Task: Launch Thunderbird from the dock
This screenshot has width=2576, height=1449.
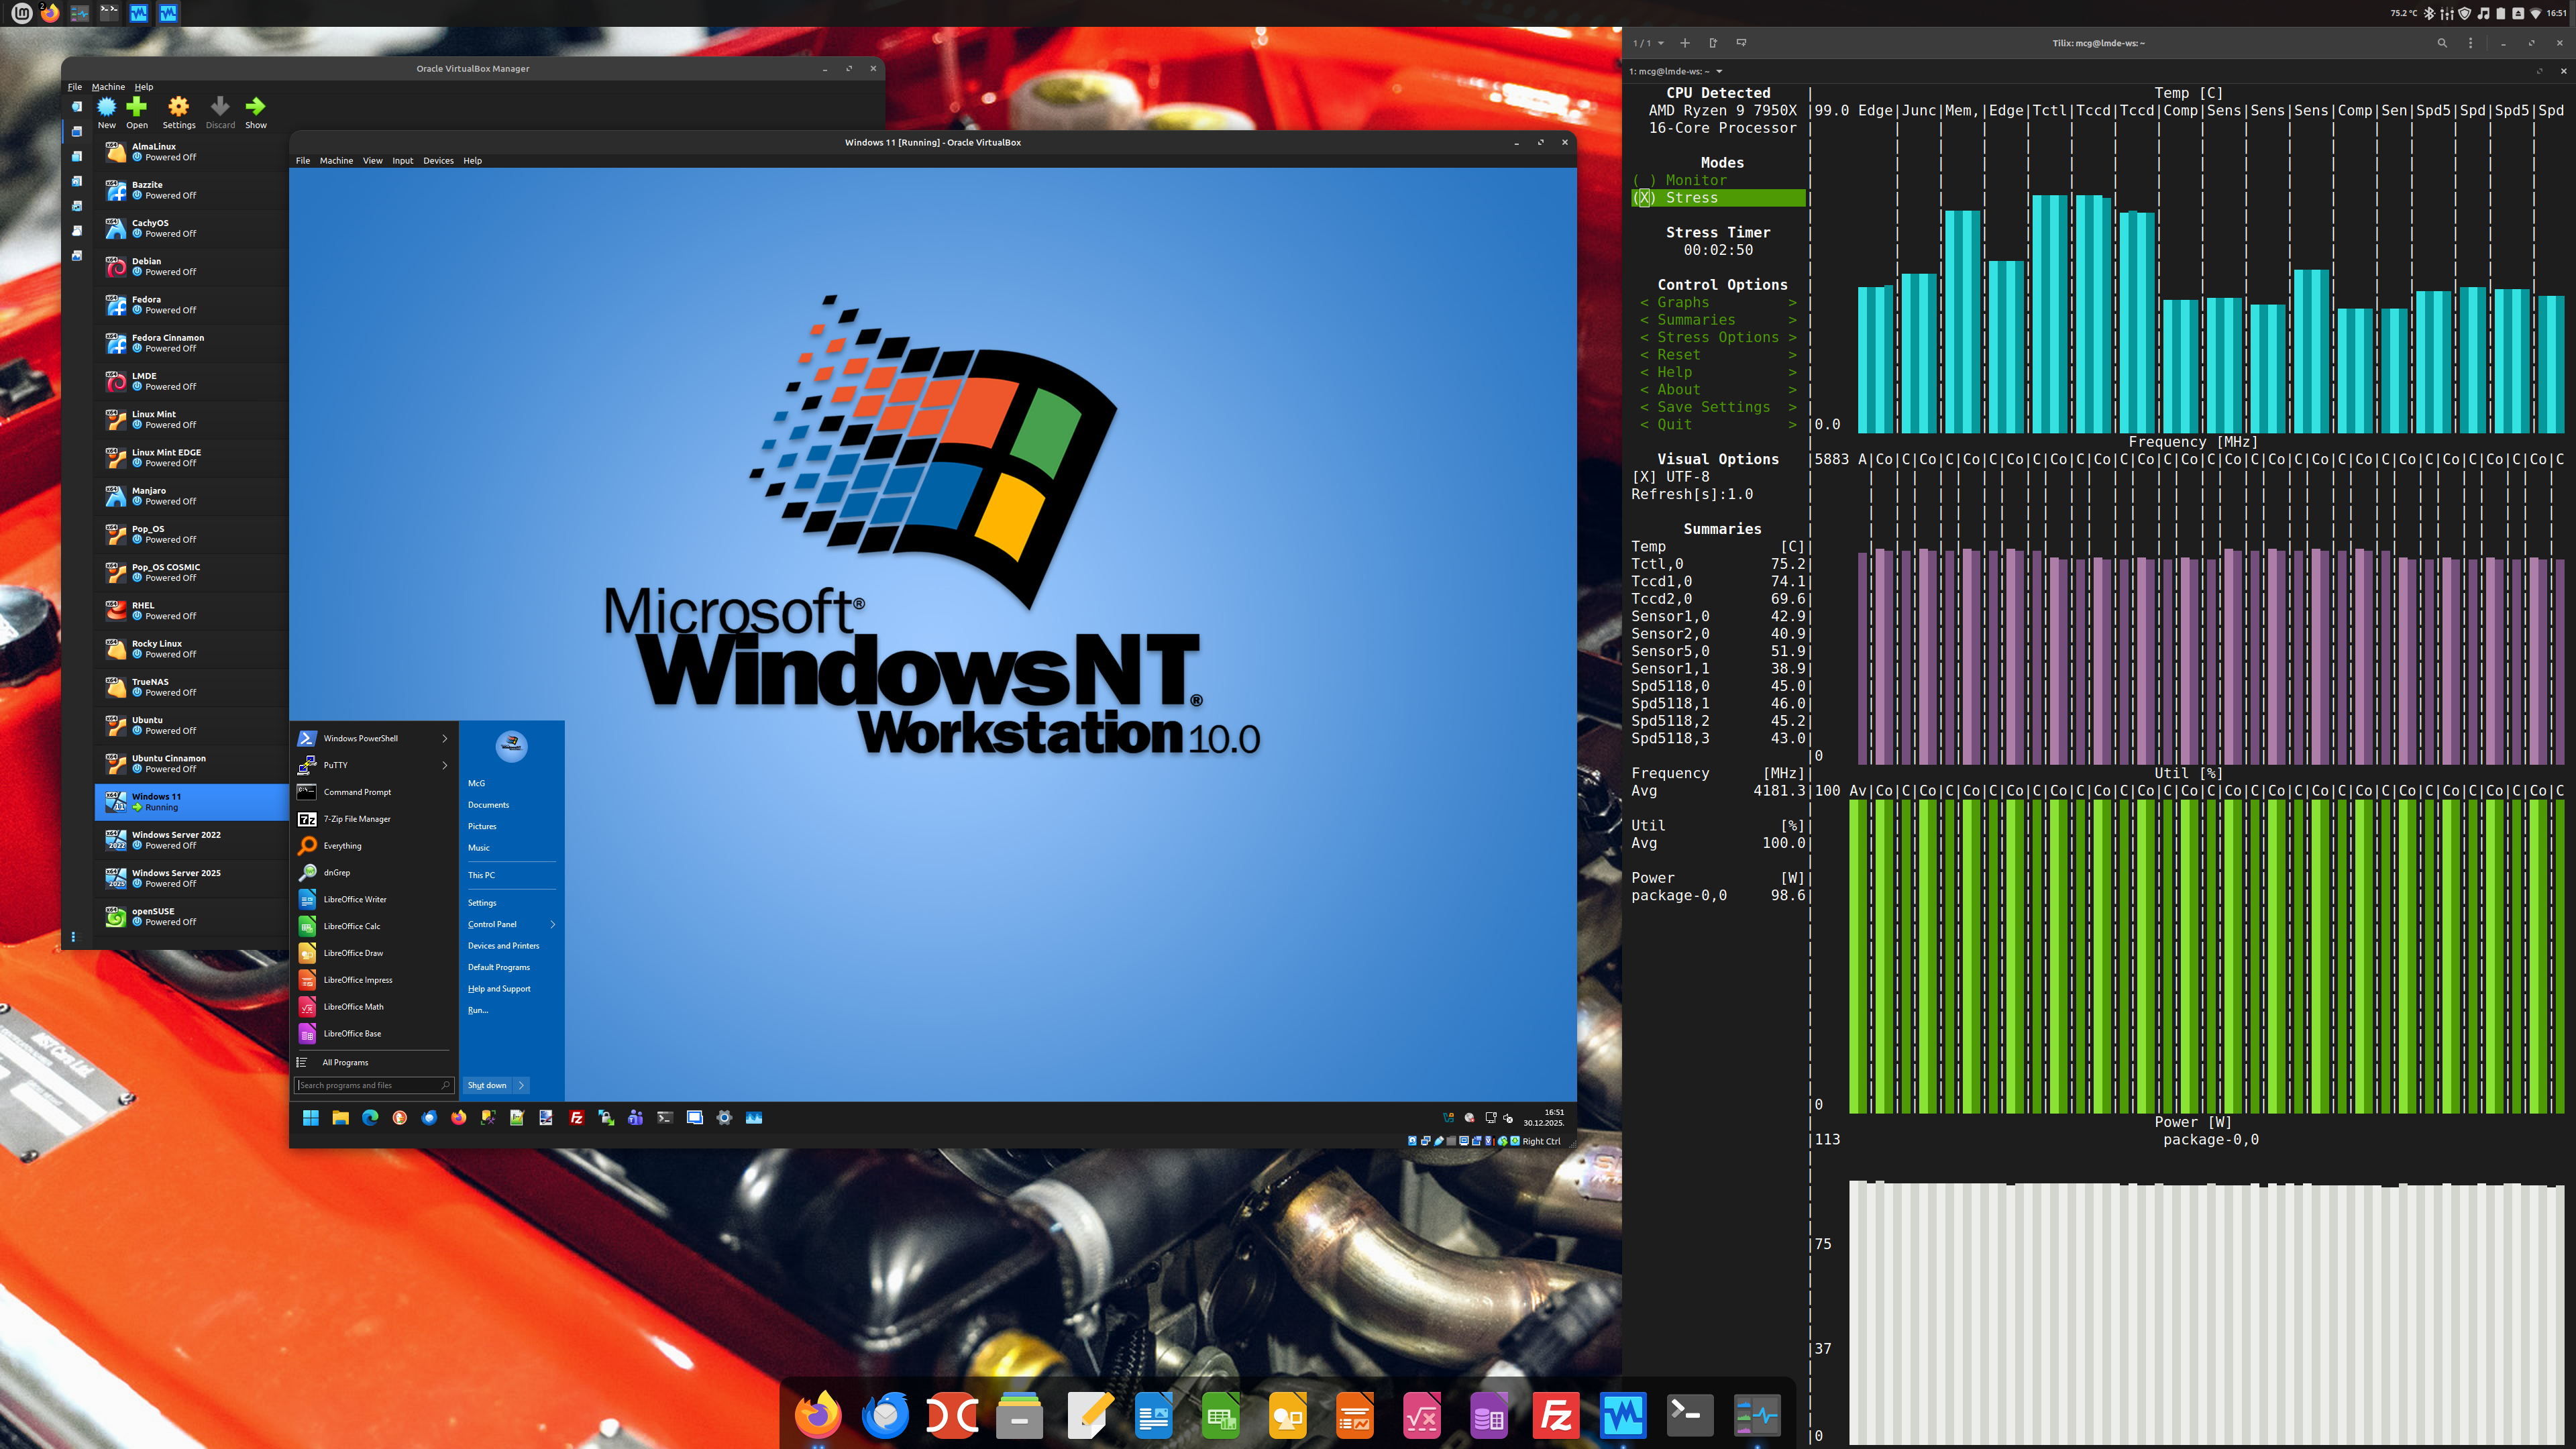Action: (885, 1415)
